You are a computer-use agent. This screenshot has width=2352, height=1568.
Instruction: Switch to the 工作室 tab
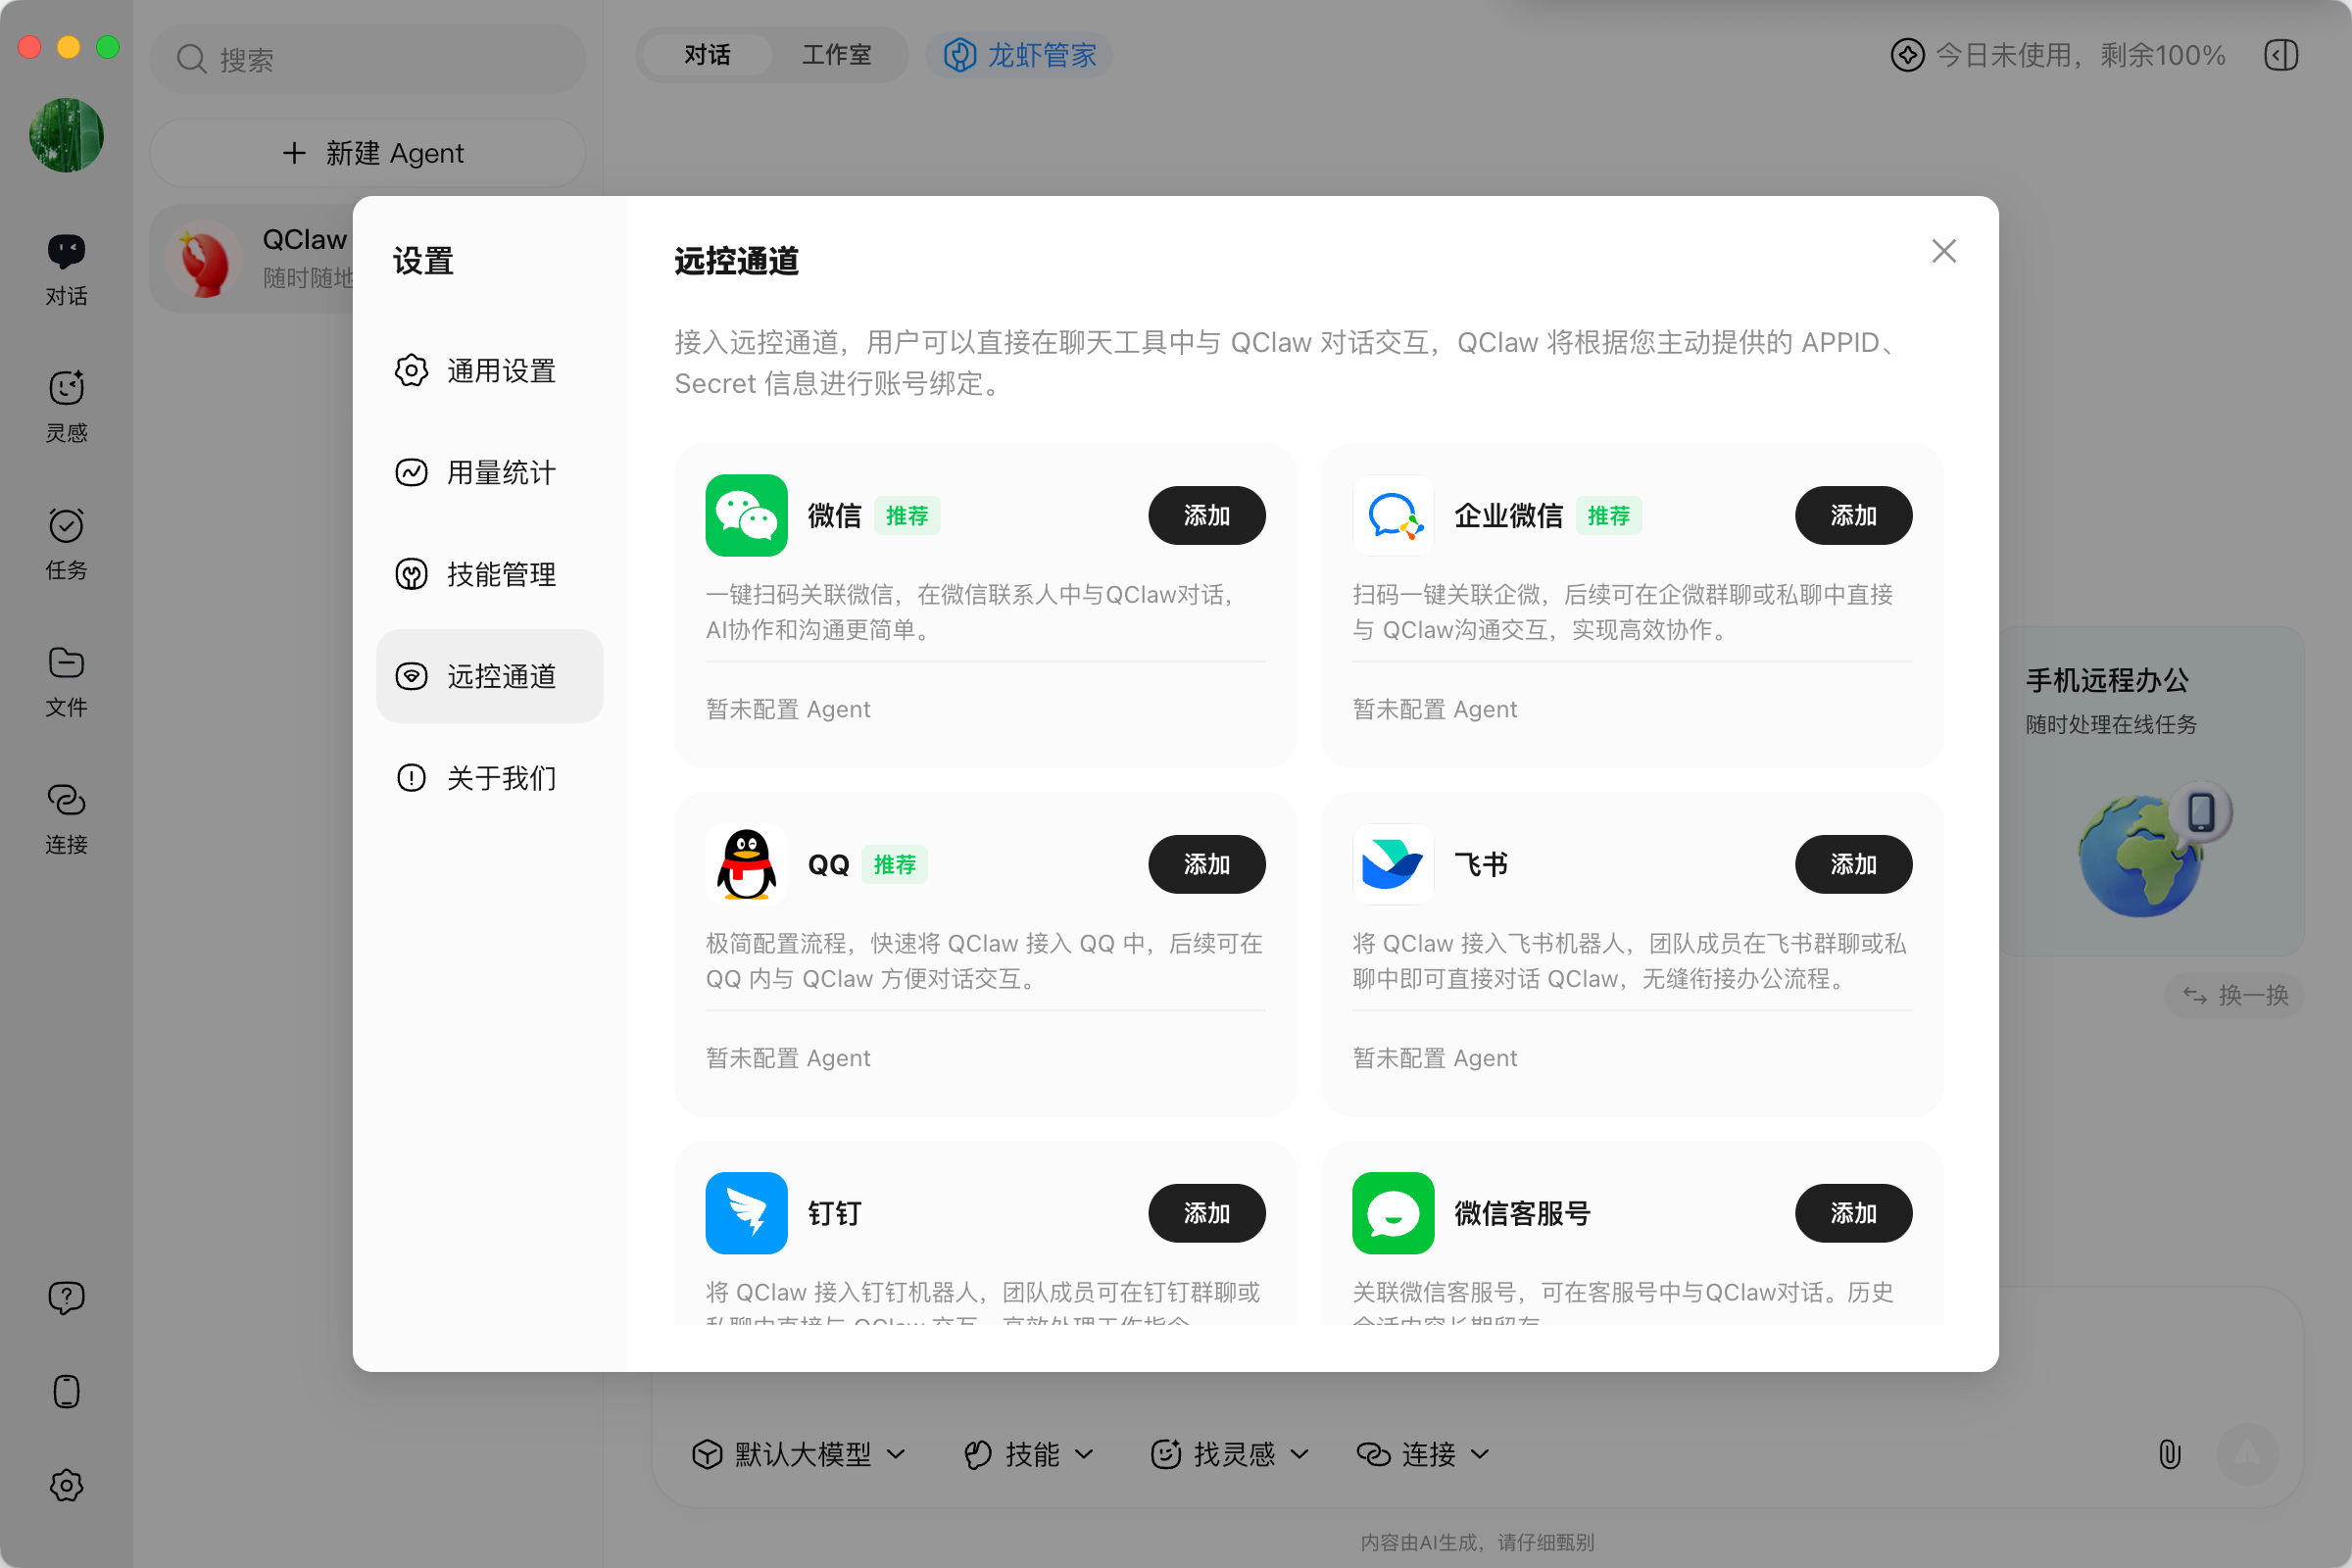coord(836,55)
